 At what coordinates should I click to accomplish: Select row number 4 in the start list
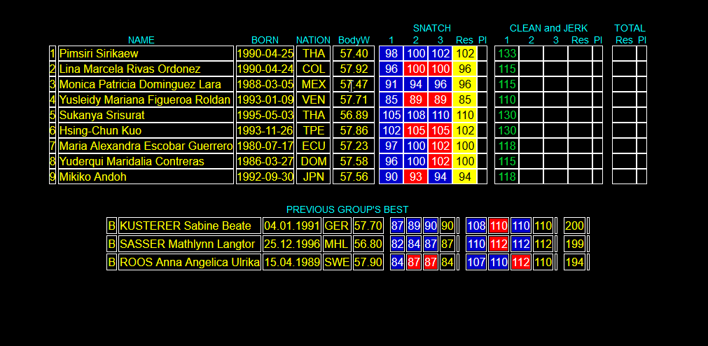pos(53,99)
